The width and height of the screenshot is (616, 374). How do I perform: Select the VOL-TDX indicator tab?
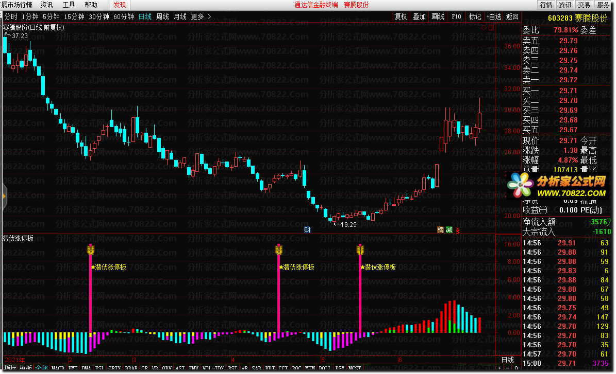[x=213, y=368]
